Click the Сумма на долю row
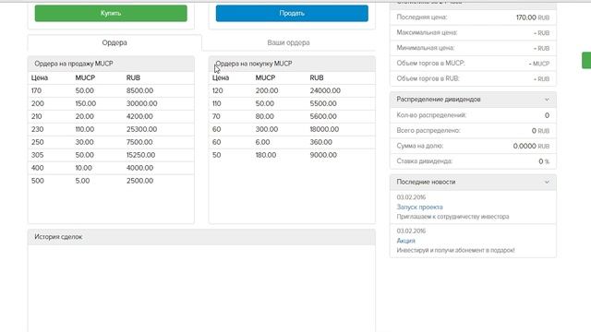 pyautogui.click(x=473, y=146)
